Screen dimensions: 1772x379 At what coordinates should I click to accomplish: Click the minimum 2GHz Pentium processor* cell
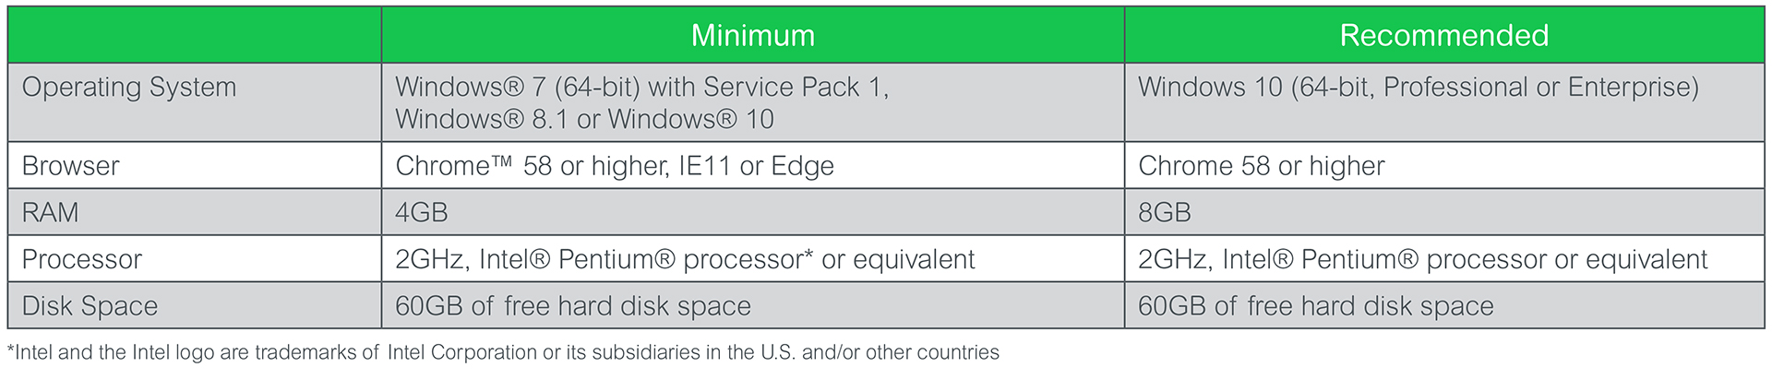[753, 259]
